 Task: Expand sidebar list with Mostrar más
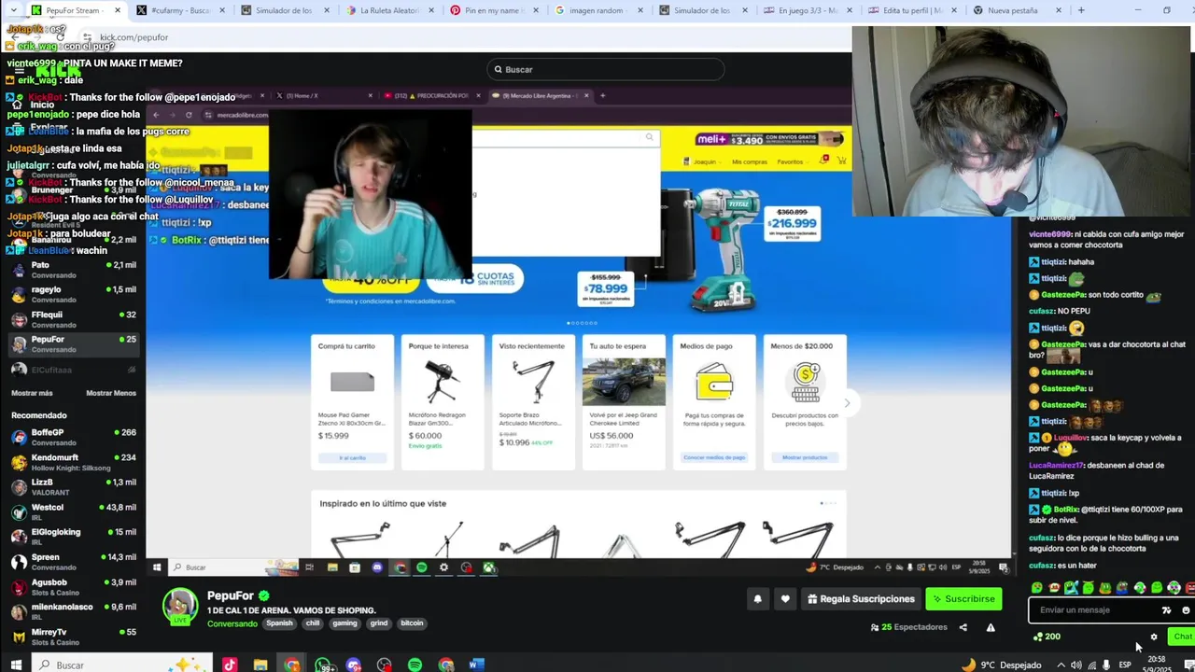[32, 393]
